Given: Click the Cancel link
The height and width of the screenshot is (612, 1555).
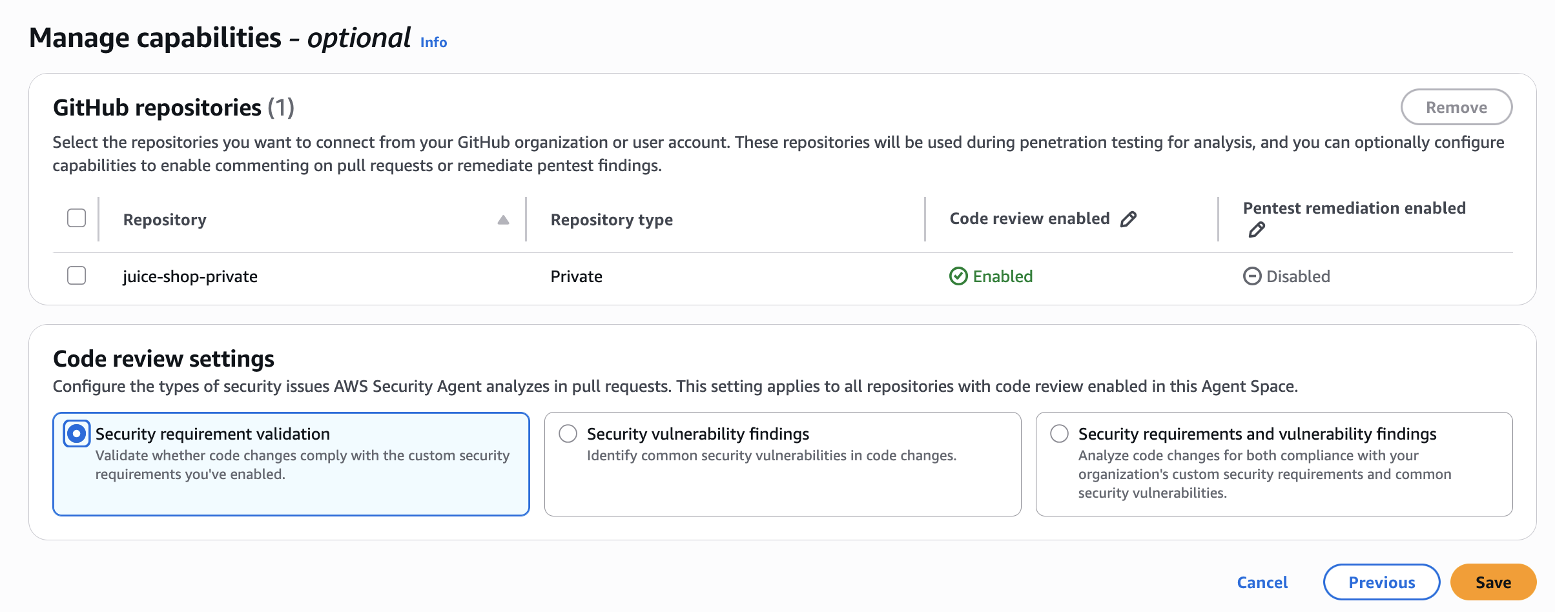Looking at the screenshot, I should click(x=1262, y=582).
